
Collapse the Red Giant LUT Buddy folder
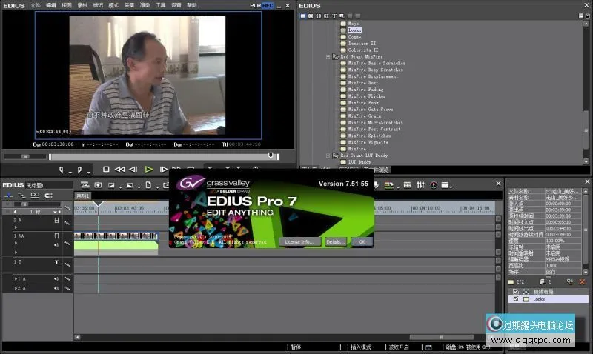pos(328,156)
